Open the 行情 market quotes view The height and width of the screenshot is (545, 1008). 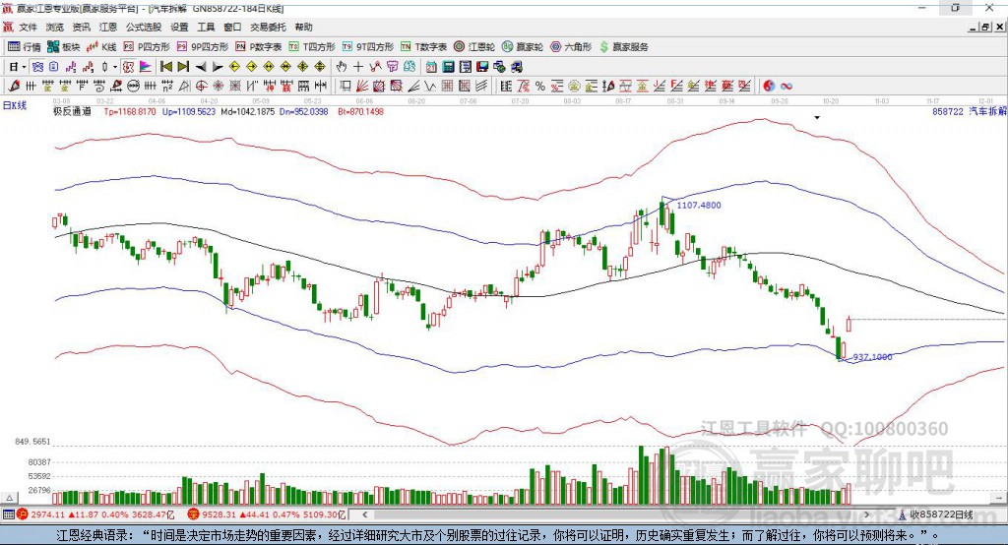pyautogui.click(x=24, y=47)
